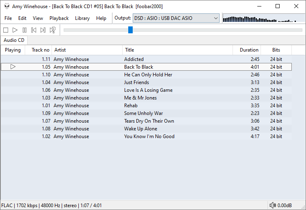Image resolution: width=306 pixels, height=210 pixels.
Task: Open the Library menu
Action: 82,18
